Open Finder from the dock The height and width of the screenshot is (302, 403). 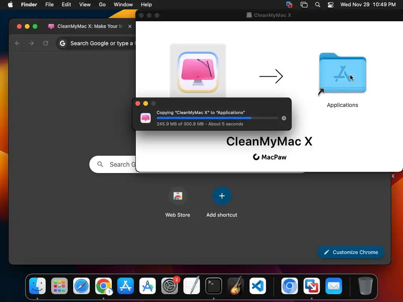(37, 286)
